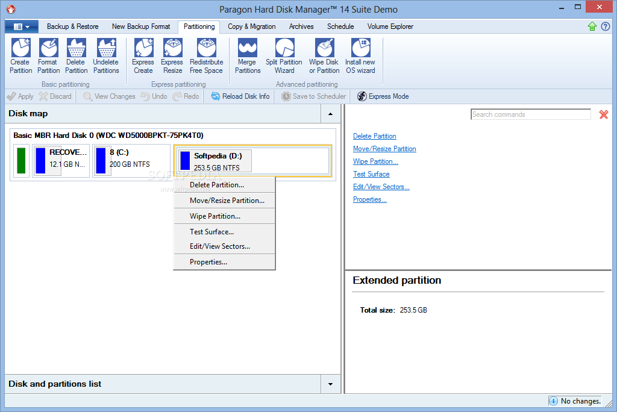Open help via the question mark icon
617x412 pixels.
[606, 27]
